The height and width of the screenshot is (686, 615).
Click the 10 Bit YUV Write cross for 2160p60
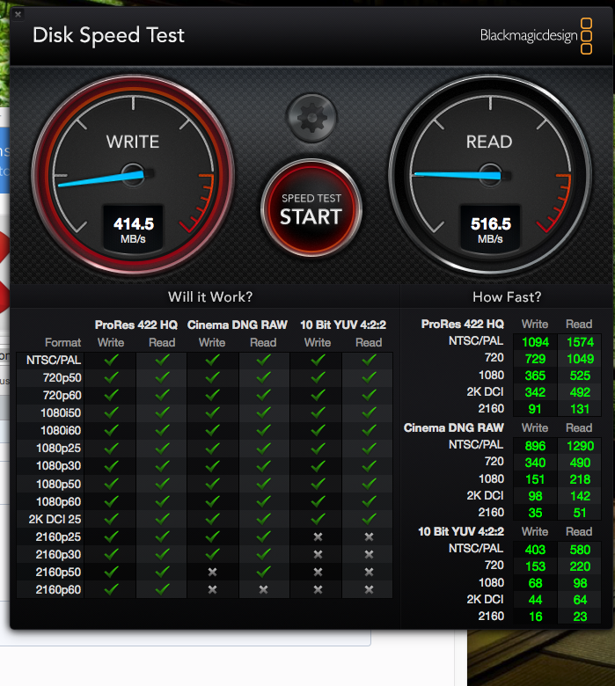click(318, 589)
